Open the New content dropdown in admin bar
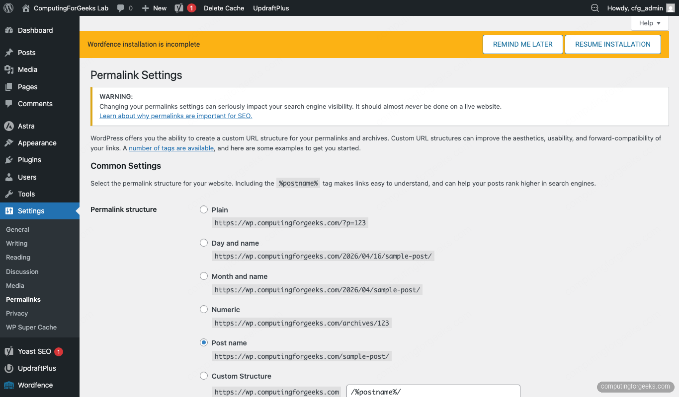 (x=154, y=8)
